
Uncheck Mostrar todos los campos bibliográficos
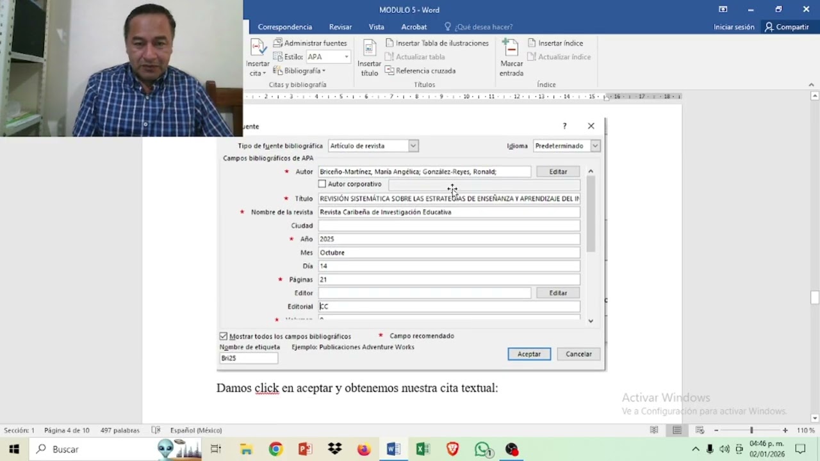point(224,336)
